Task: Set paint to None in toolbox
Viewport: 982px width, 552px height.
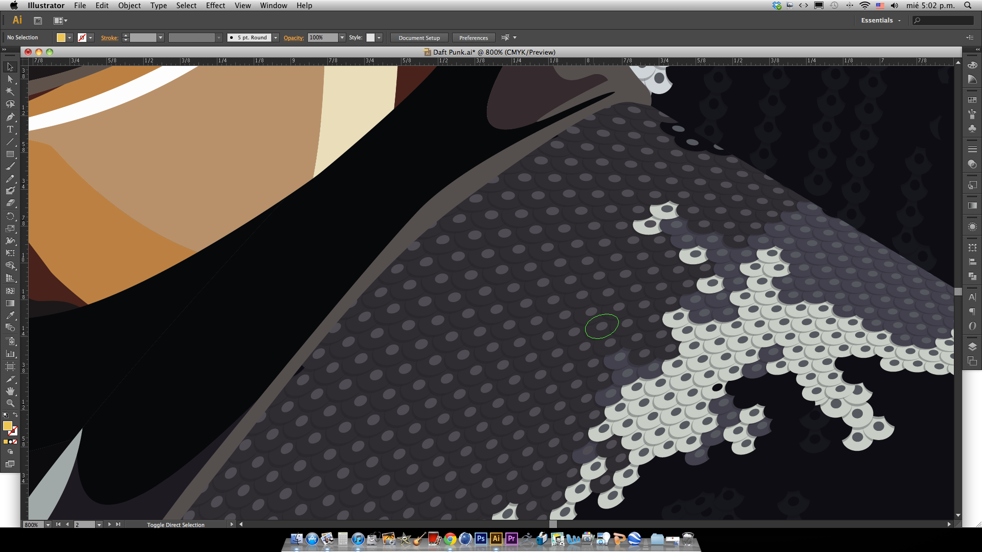Action: 15,442
